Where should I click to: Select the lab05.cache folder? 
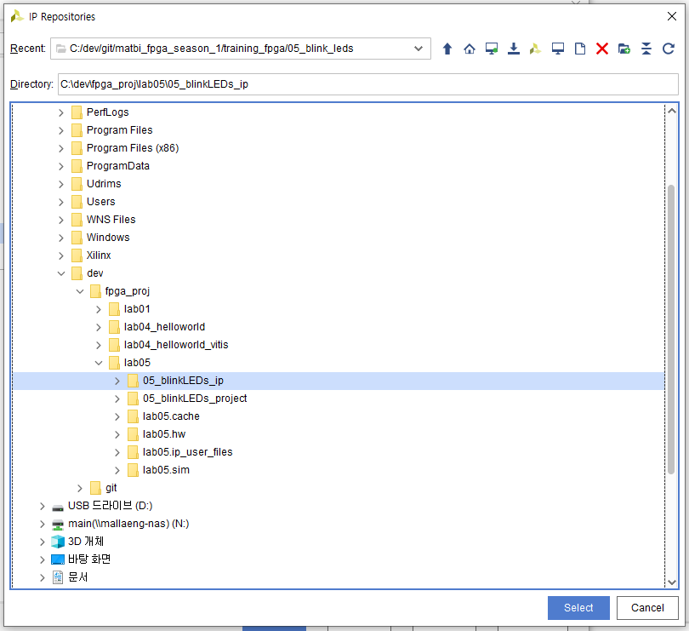click(x=171, y=416)
